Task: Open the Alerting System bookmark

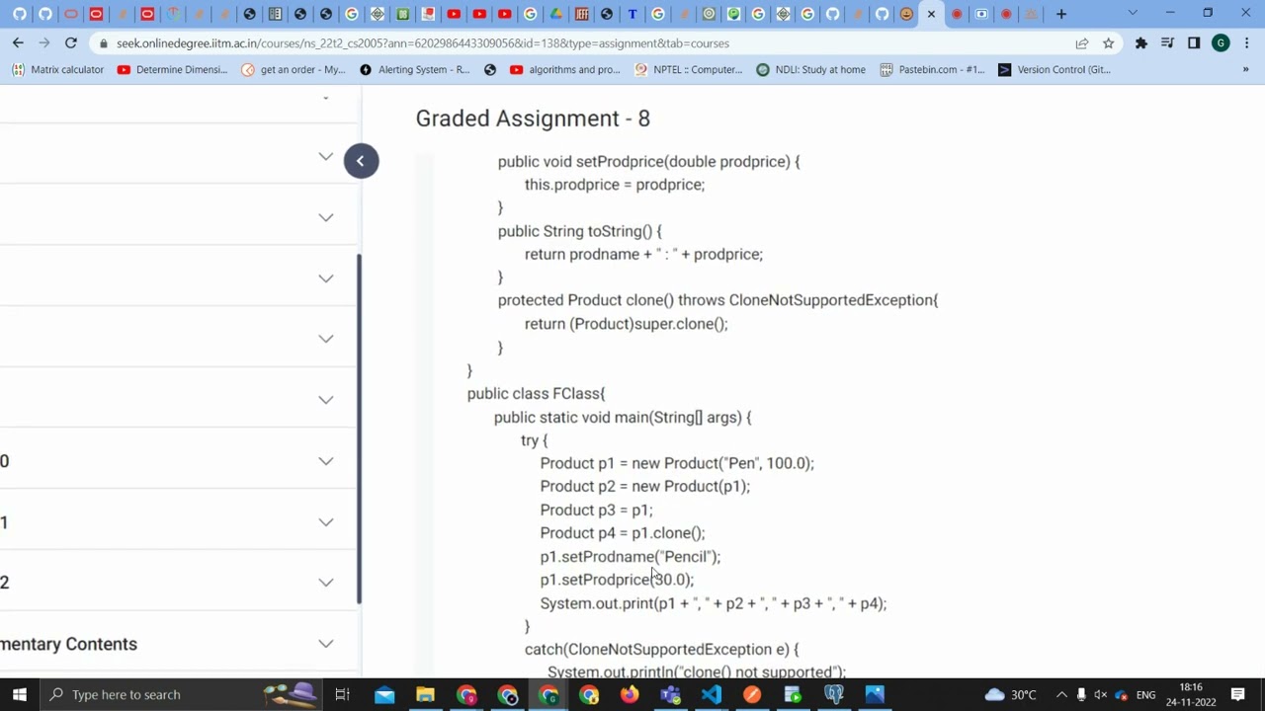Action: (x=415, y=69)
